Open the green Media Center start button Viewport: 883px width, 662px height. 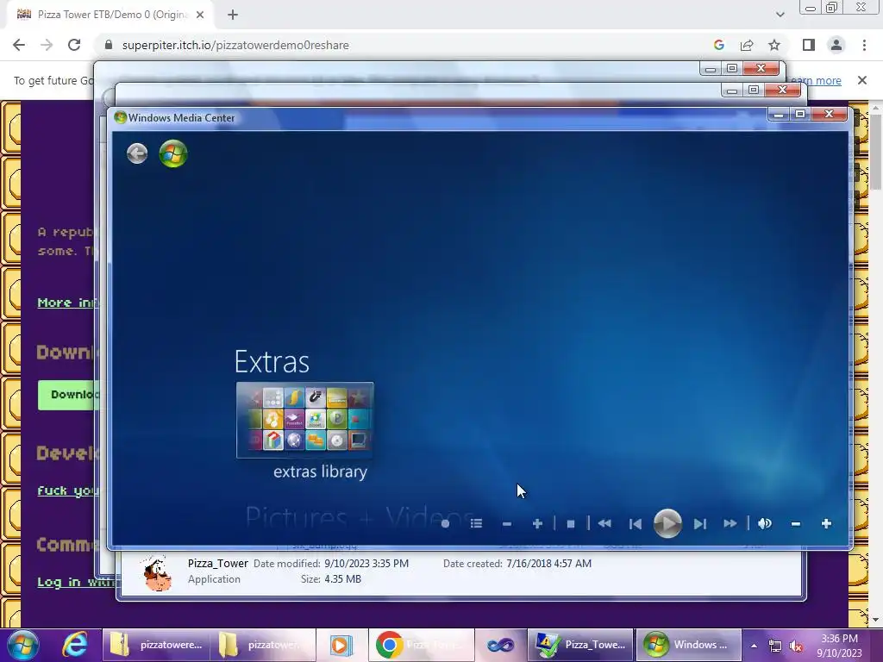click(x=172, y=153)
